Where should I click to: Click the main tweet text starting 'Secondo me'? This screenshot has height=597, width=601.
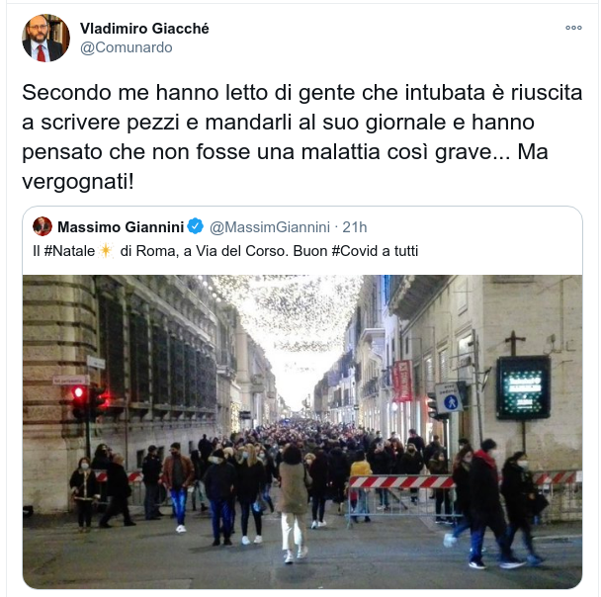click(x=302, y=136)
